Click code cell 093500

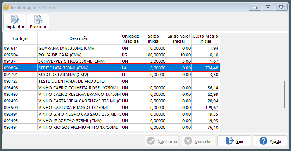pos(20,108)
